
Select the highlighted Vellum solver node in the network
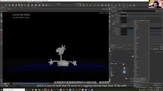pyautogui.click(x=124, y=72)
